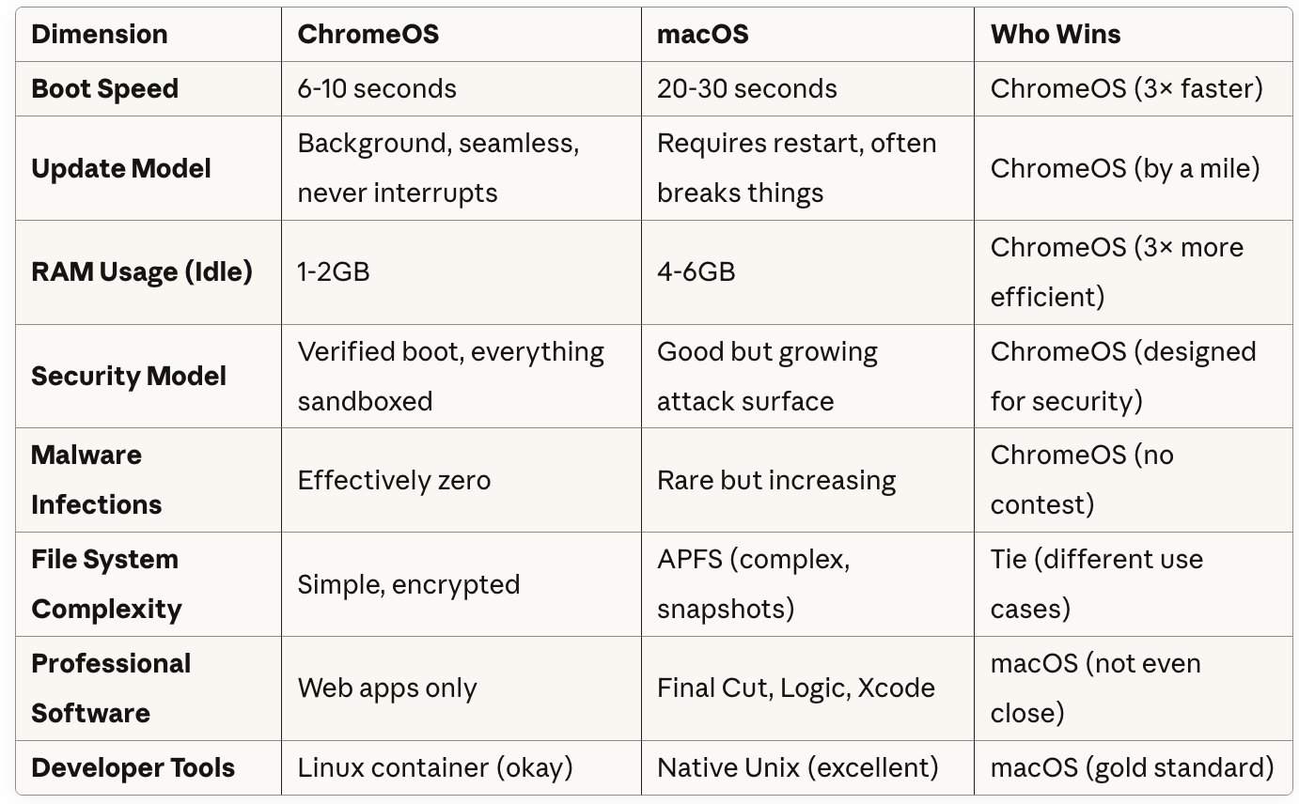The image size is (1299, 804).
Task: Click the "RAM Usage (Idle)" row label
Action: click(x=141, y=272)
